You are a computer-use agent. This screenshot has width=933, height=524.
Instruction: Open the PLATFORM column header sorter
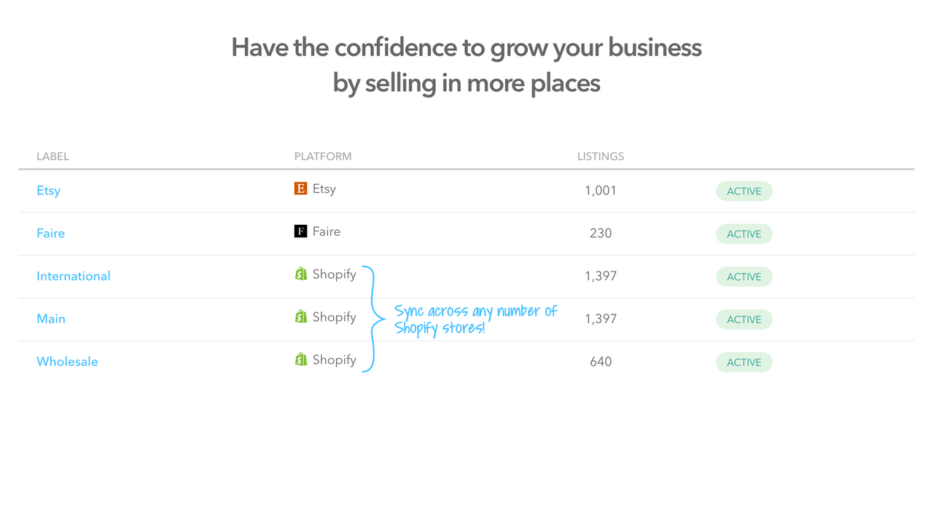(323, 156)
